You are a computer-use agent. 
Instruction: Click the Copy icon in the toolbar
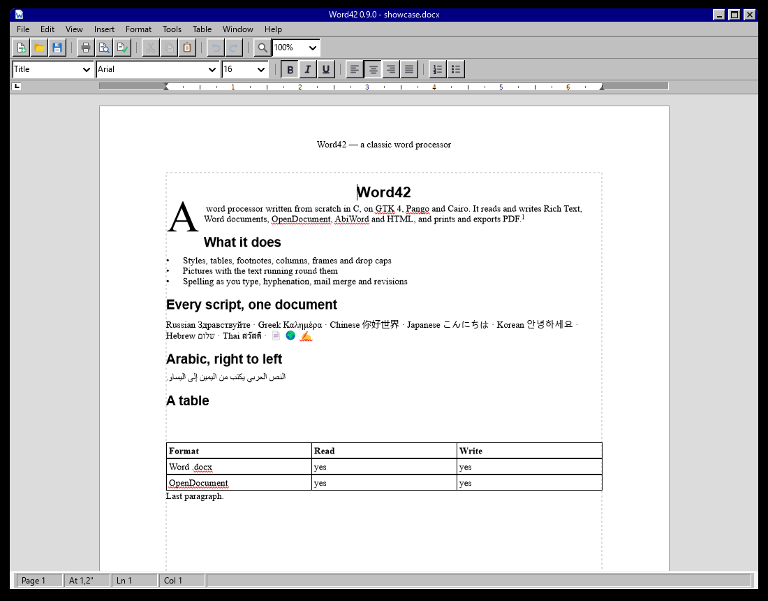pos(169,48)
